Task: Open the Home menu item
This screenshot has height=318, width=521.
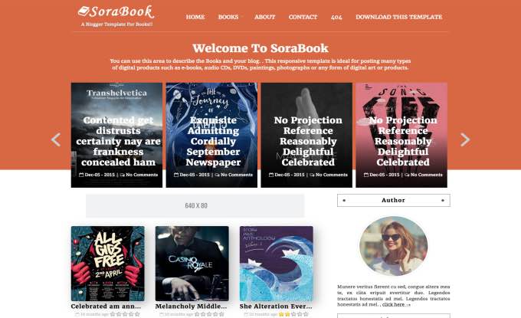Action: coord(195,17)
